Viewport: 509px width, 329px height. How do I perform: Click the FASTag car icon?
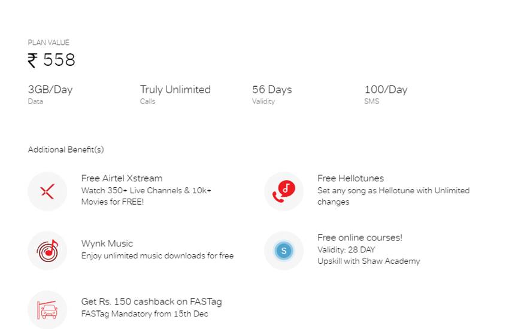click(47, 309)
